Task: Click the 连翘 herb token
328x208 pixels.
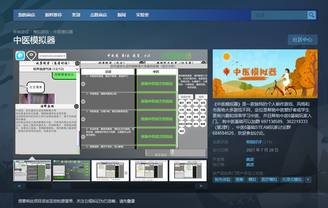Action: pyautogui.click(x=196, y=110)
